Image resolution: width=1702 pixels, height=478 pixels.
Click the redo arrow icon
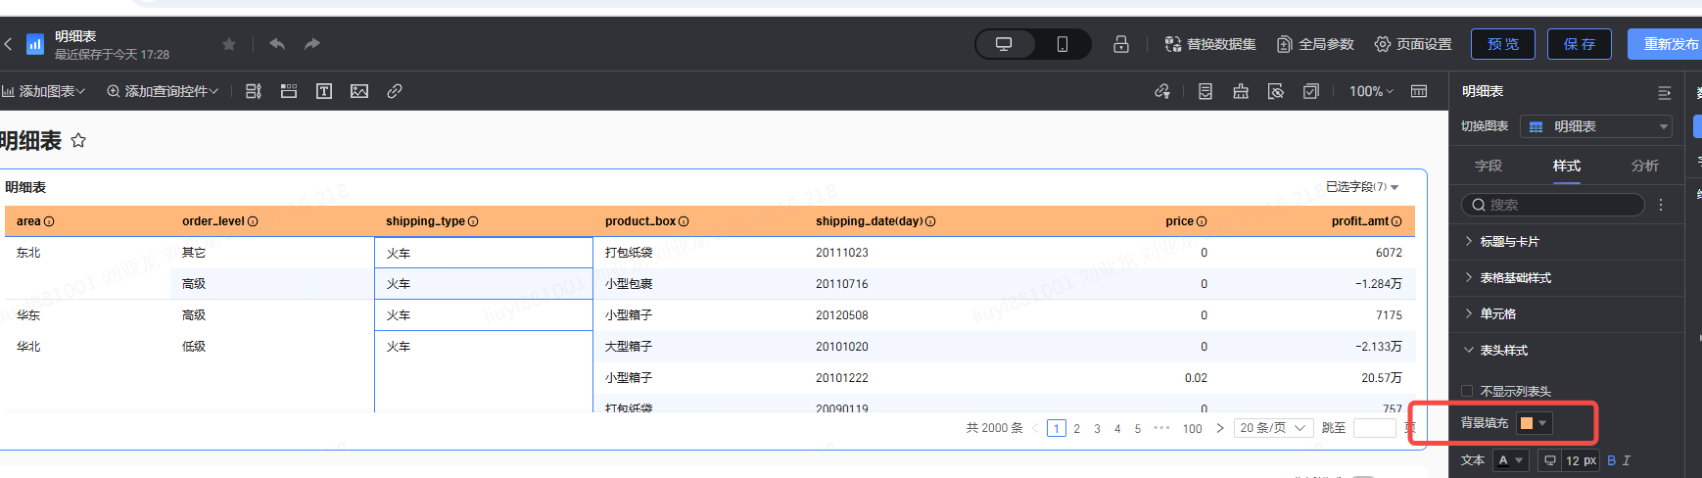(x=311, y=44)
